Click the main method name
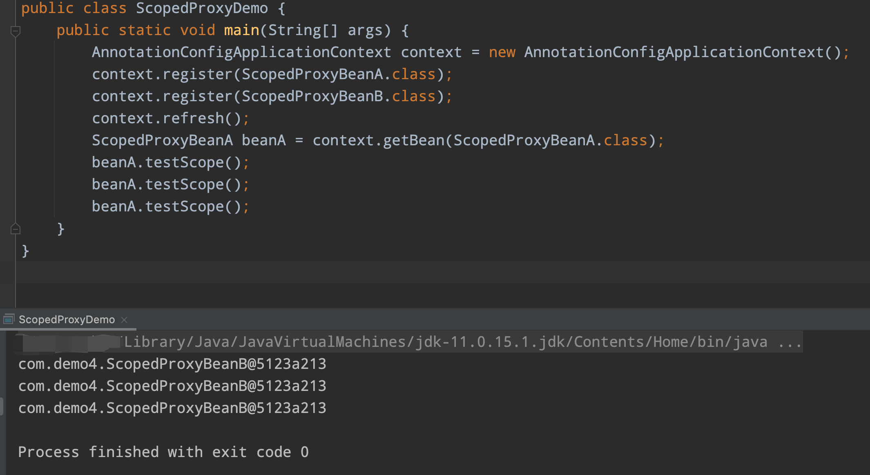 pos(241,30)
